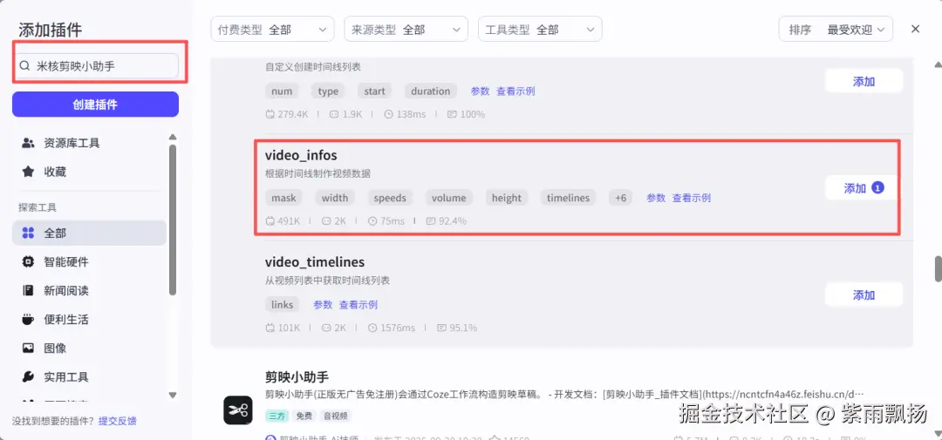Click the 95.1% success rate icon

(x=441, y=328)
